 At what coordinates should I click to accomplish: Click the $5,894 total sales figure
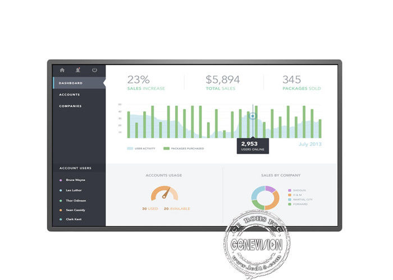[222, 80]
